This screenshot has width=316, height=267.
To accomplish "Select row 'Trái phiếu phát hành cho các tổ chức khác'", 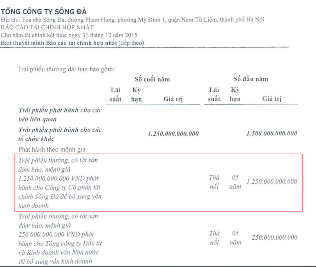I will 60,134.
